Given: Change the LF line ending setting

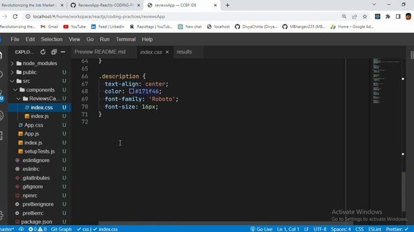Looking at the screenshot, I should click(306, 229).
